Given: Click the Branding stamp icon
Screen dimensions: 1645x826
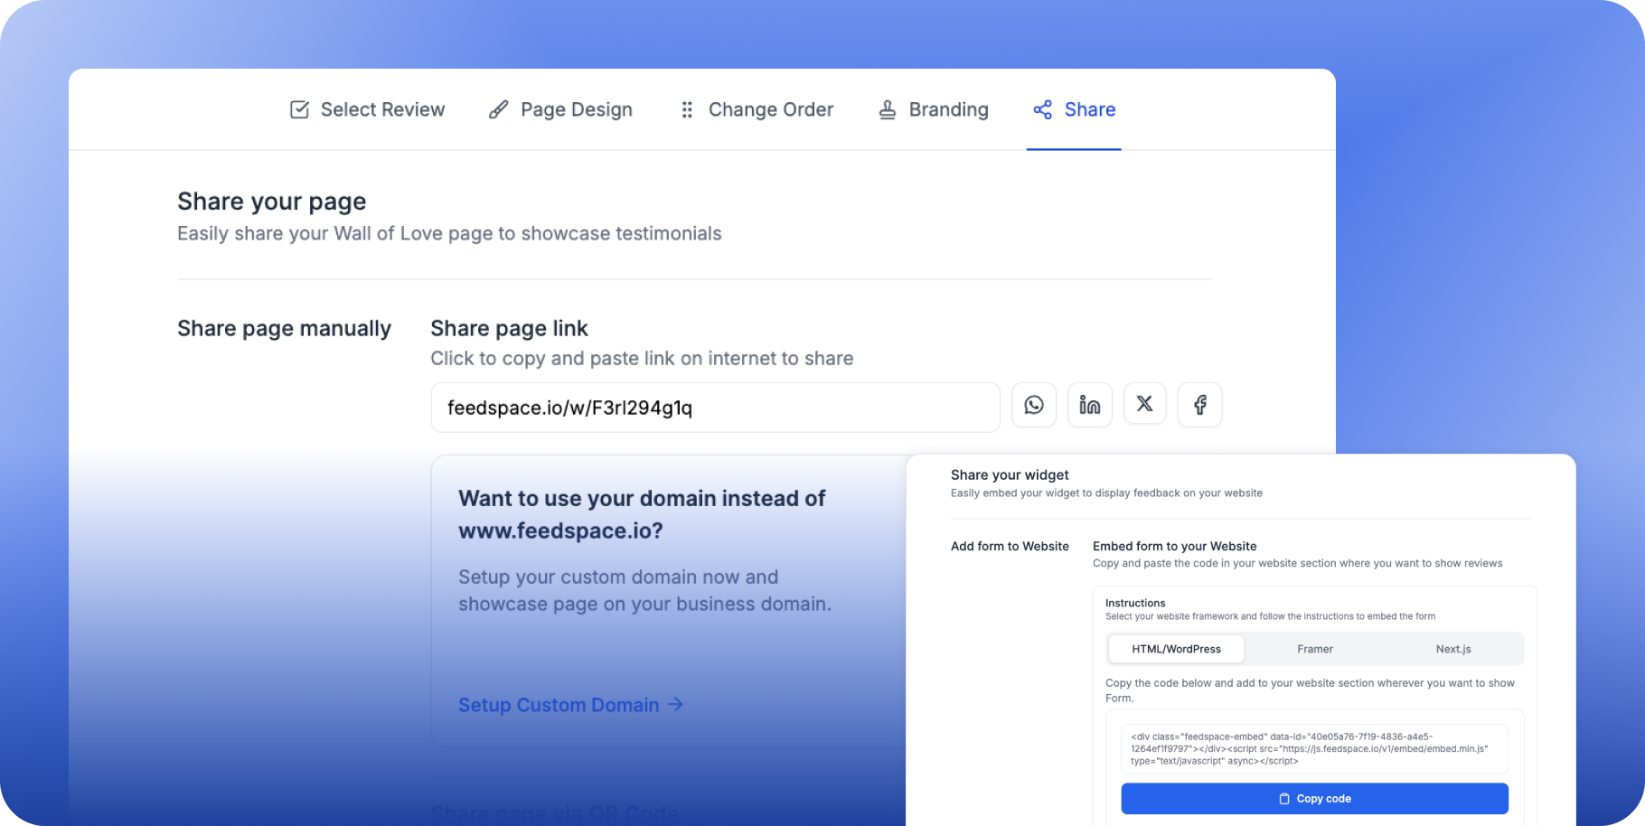Looking at the screenshot, I should coord(888,109).
